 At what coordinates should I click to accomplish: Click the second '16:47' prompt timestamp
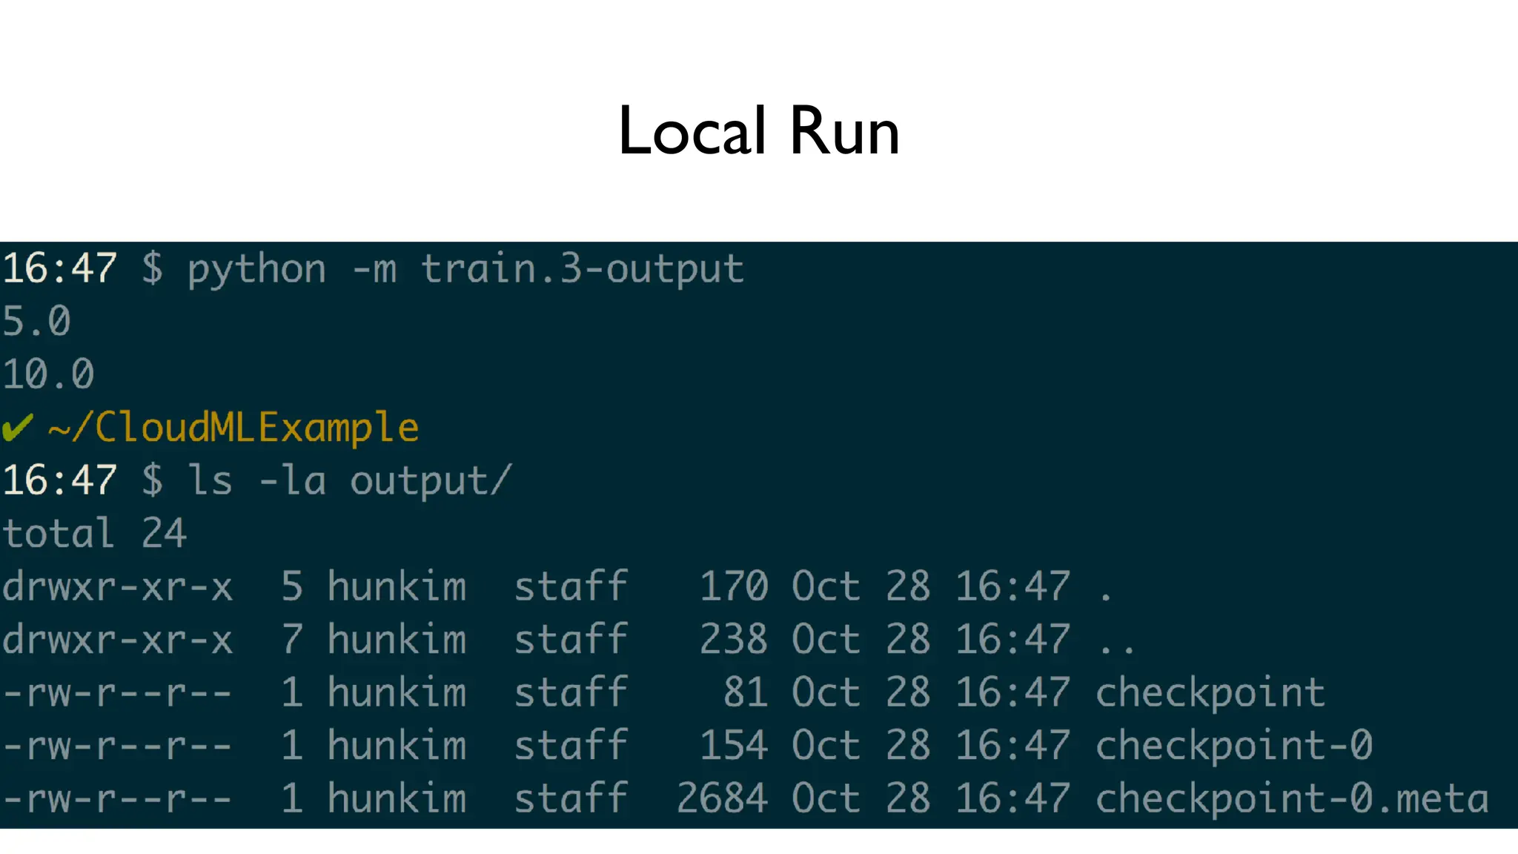click(59, 481)
